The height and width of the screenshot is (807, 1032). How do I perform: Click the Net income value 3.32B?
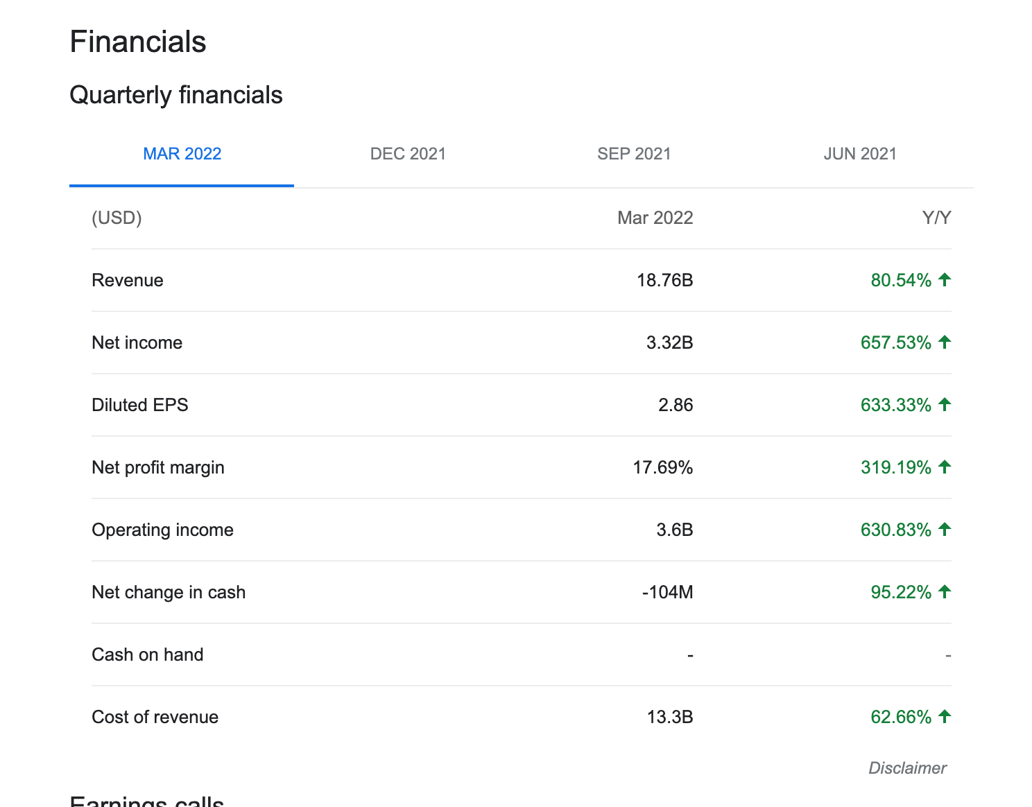tap(669, 342)
